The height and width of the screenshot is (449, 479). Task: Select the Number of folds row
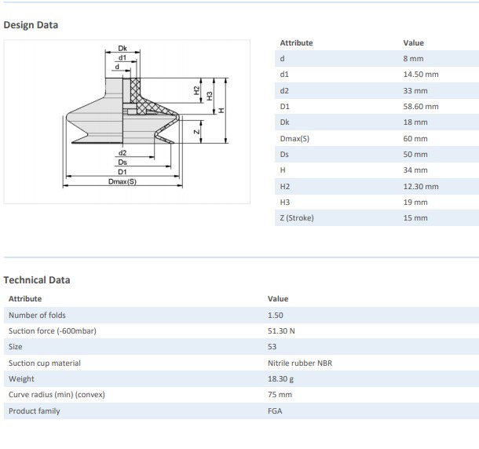(37, 315)
